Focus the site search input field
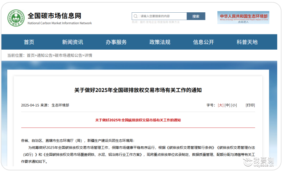 [x=159, y=16]
